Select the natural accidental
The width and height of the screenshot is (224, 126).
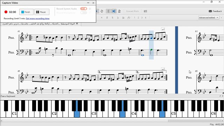point(112,17)
